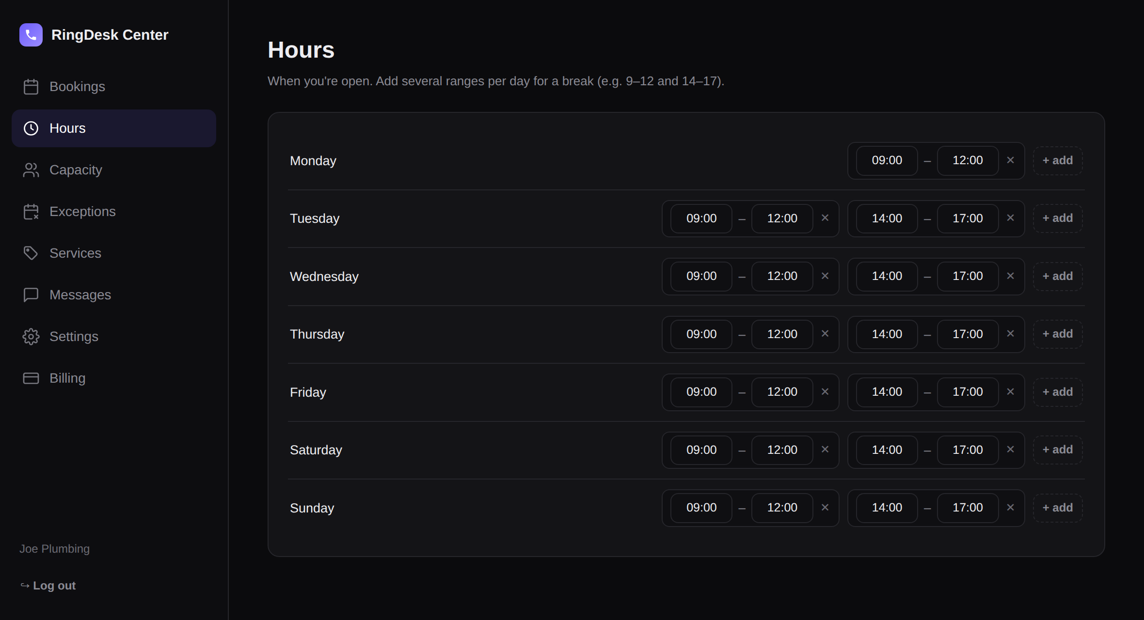Click the RingDesk Center title
The height and width of the screenshot is (620, 1144).
pyautogui.click(x=110, y=35)
